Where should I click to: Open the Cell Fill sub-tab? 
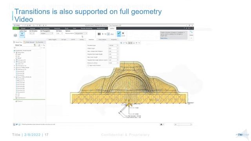coord(73,40)
